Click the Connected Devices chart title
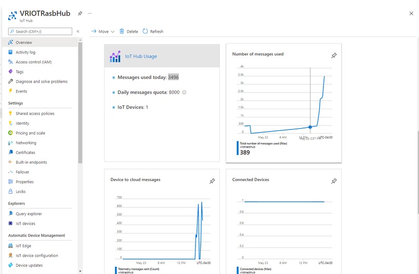This screenshot has height=274, width=419. coord(251,180)
